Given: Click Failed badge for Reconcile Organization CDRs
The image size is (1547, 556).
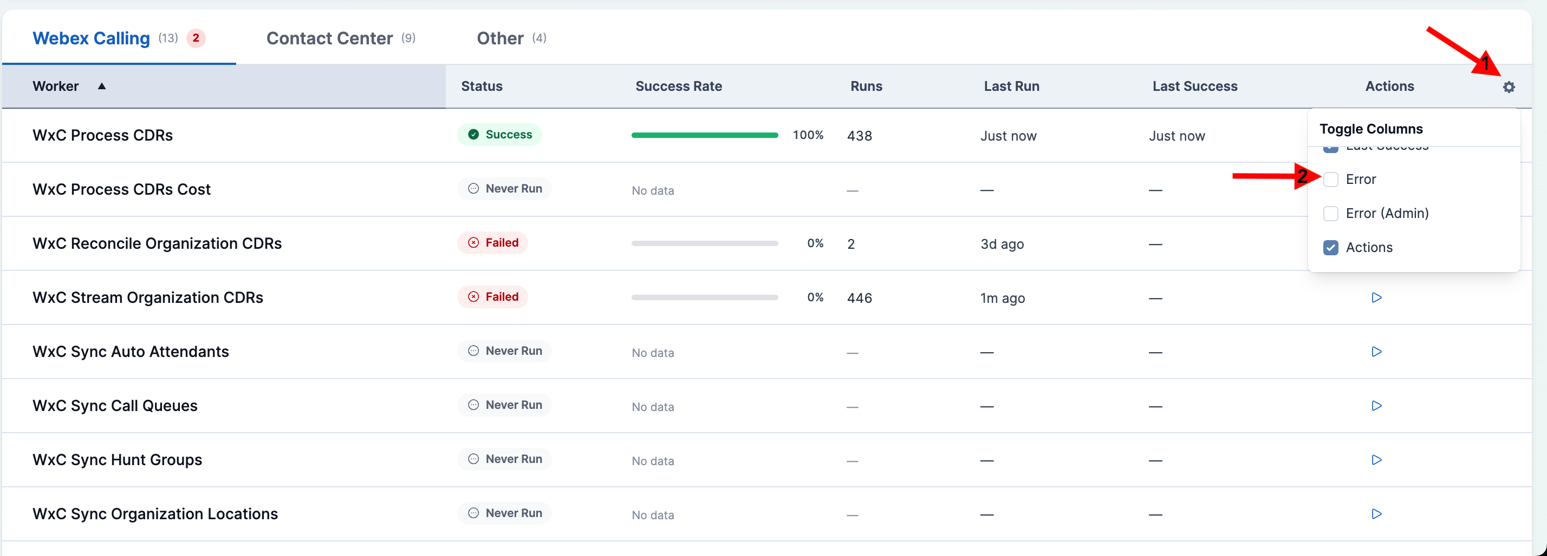Looking at the screenshot, I should [x=492, y=243].
